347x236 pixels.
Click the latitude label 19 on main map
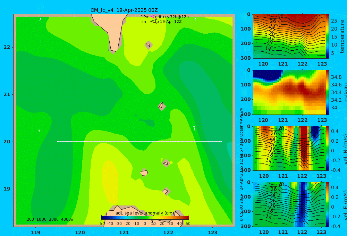click(7, 189)
